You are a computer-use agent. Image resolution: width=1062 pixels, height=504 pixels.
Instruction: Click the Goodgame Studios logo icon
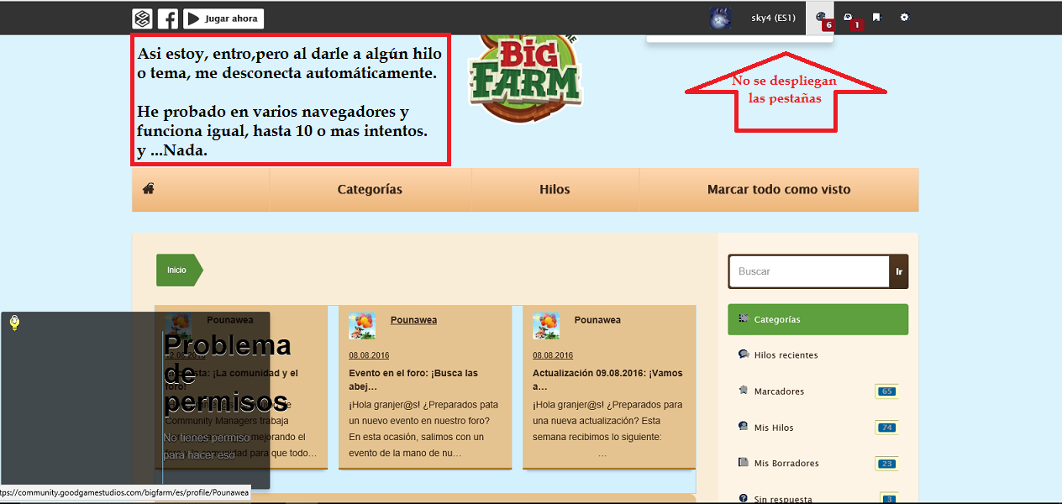pos(142,18)
